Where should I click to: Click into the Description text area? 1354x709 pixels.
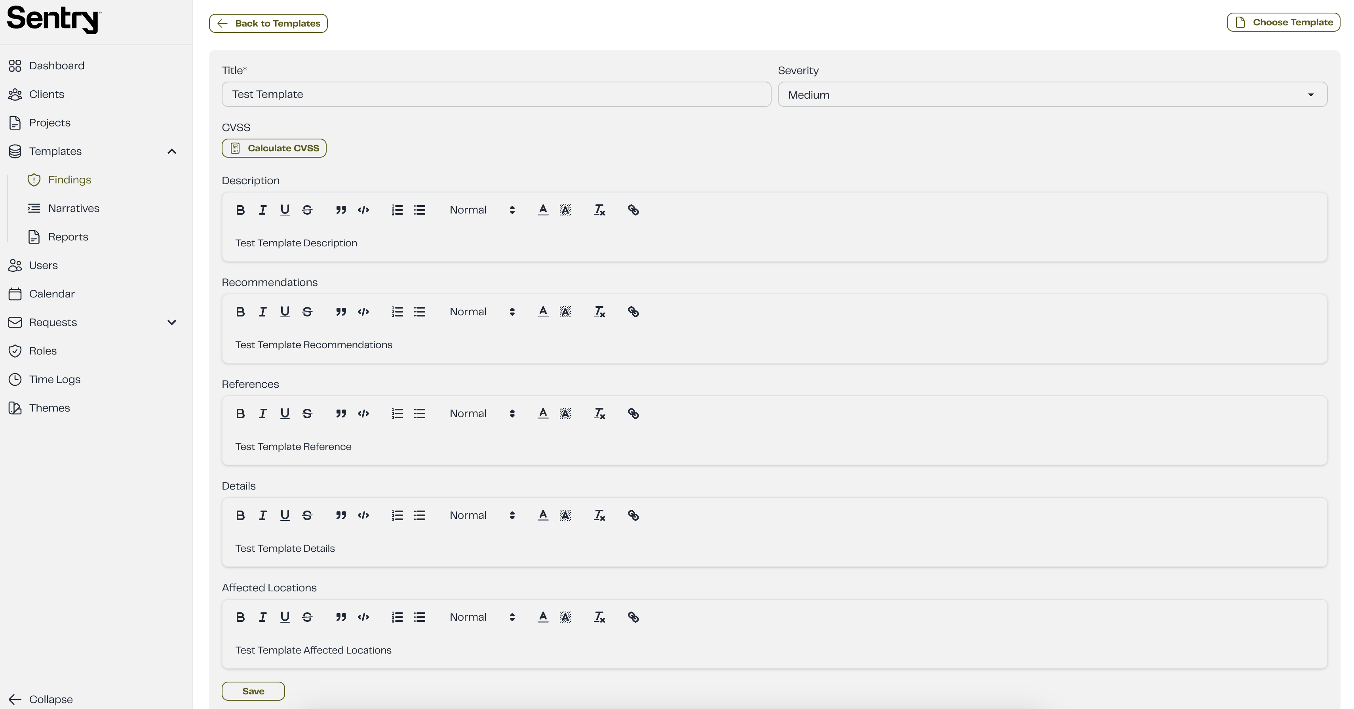coord(774,243)
